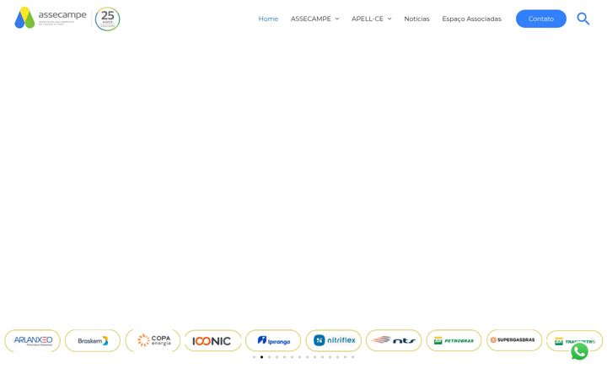Screen dimensions: 607x379
Task: Click the ICONIC partner logo
Action: click(x=213, y=341)
